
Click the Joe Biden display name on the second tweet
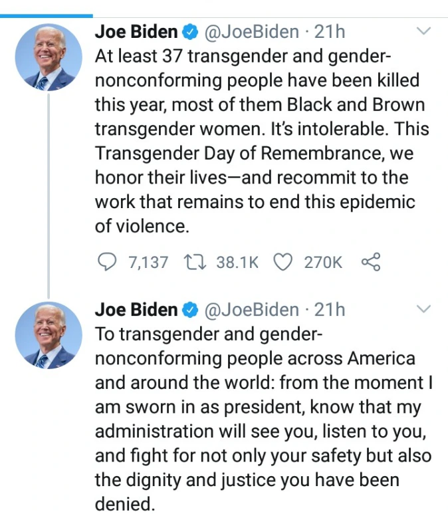tap(136, 310)
